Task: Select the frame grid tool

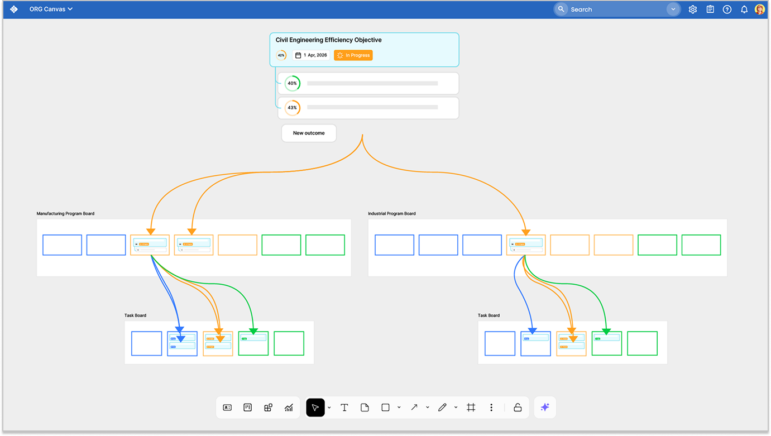Action: (x=471, y=408)
